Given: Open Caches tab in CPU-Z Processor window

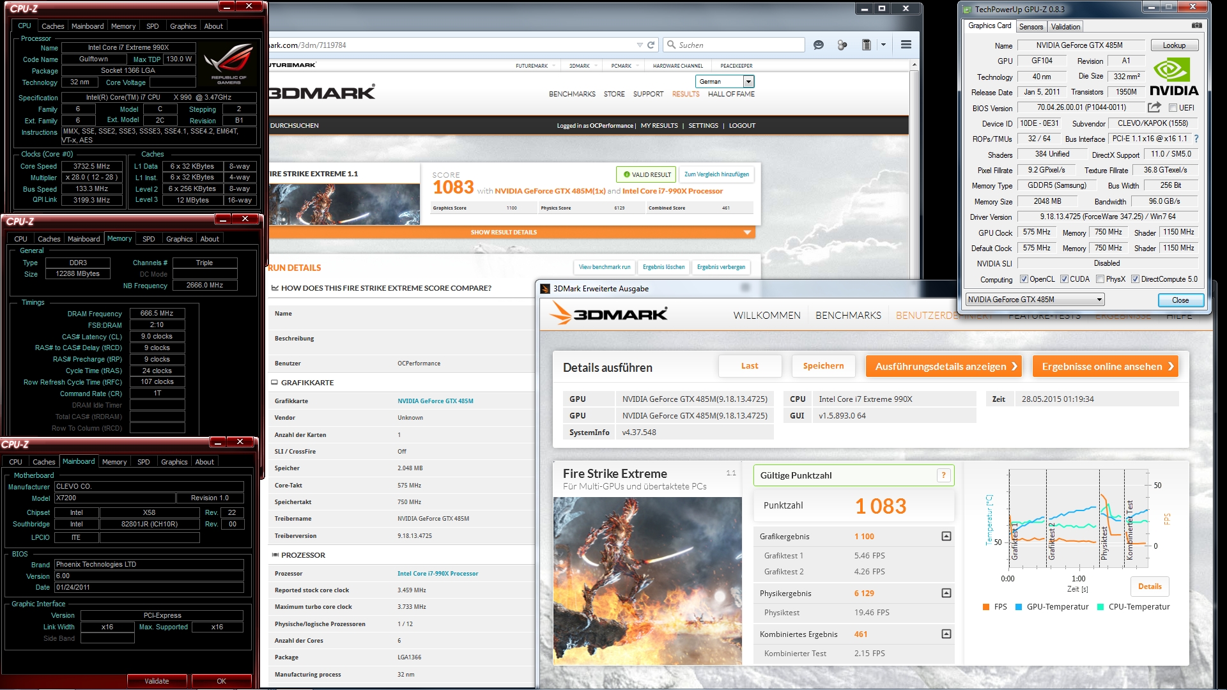Looking at the screenshot, I should point(52,26).
